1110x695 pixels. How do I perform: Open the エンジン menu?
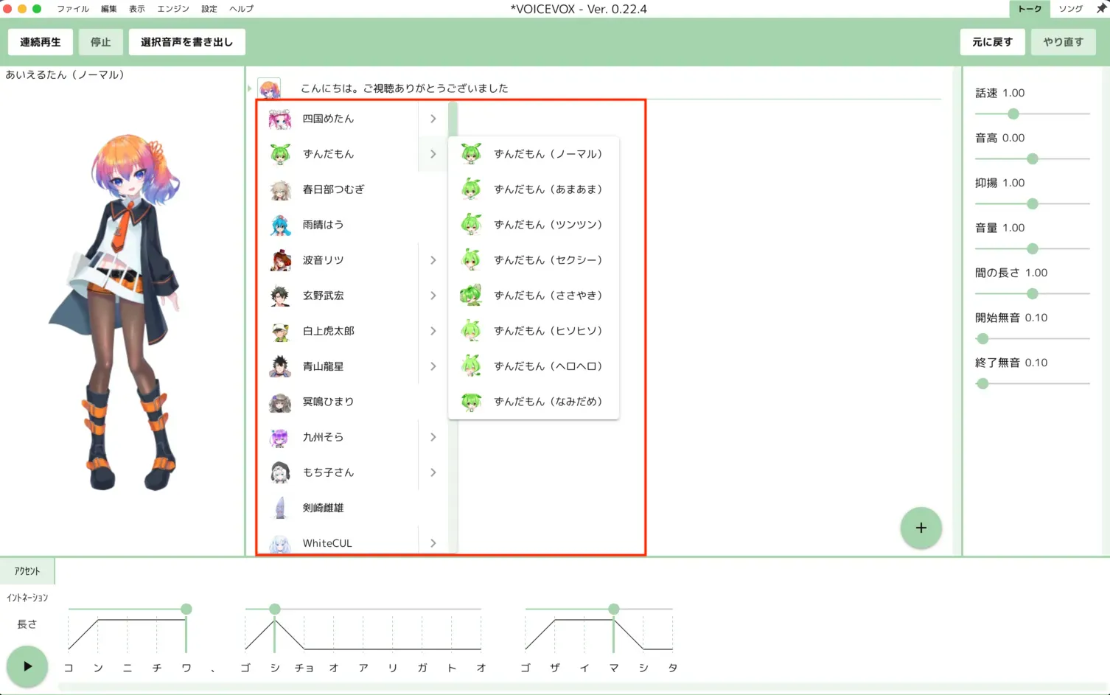click(x=173, y=9)
